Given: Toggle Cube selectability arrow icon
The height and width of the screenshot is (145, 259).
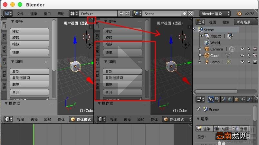Looking at the screenshot, I should [249, 55].
